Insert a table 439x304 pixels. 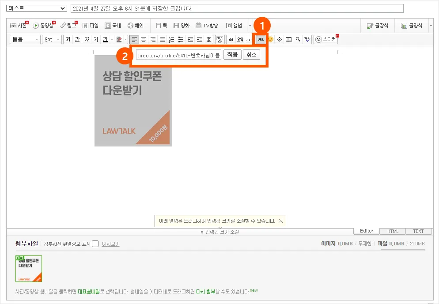289,39
